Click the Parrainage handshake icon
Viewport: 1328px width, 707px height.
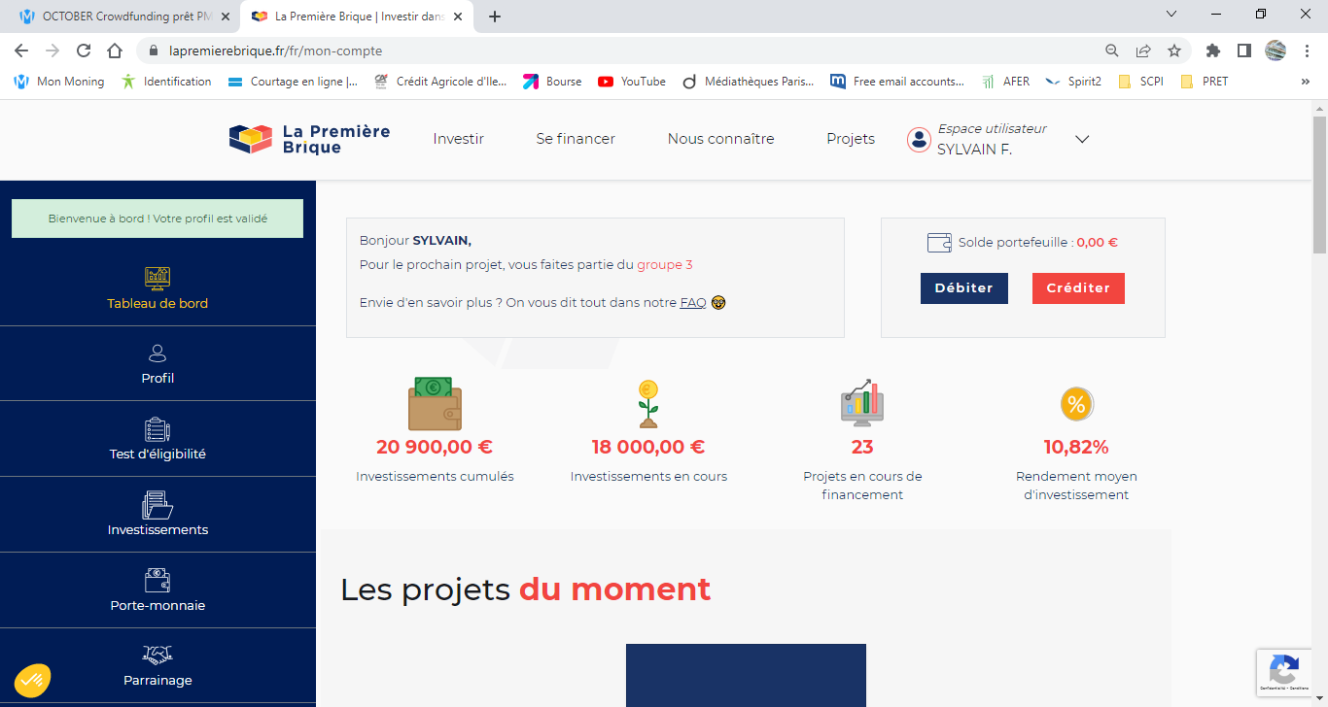[x=157, y=656]
